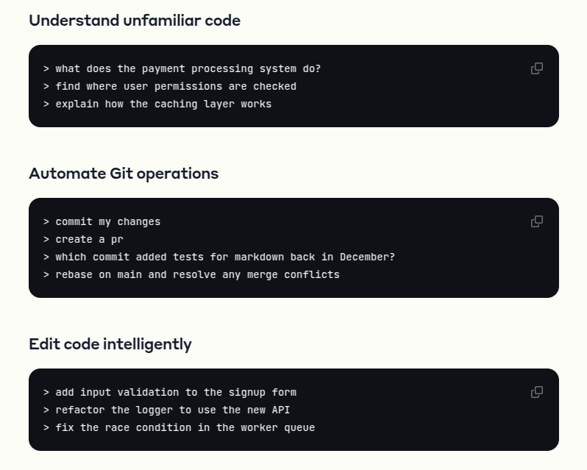Click the 'Understand unfamiliar code' heading
This screenshot has width=587, height=470.
tap(135, 21)
